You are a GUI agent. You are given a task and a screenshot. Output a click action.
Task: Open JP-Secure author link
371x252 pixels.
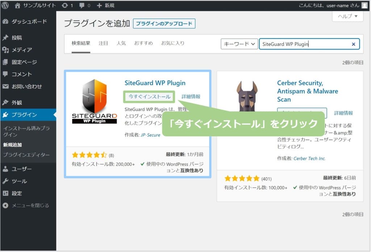point(150,135)
